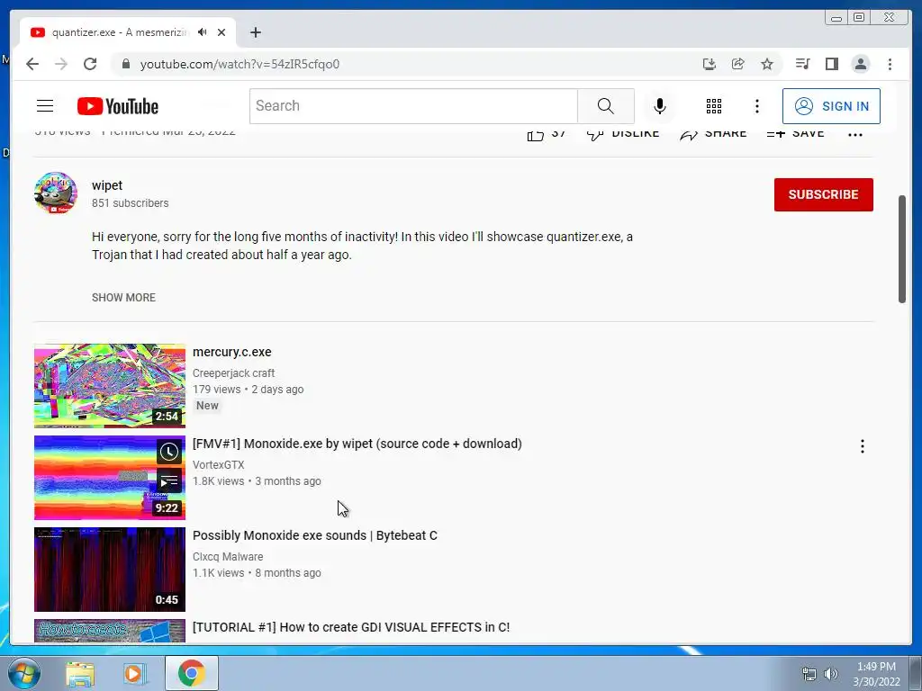Expand description with SHOW MORE
This screenshot has height=691, width=922.
(x=123, y=297)
